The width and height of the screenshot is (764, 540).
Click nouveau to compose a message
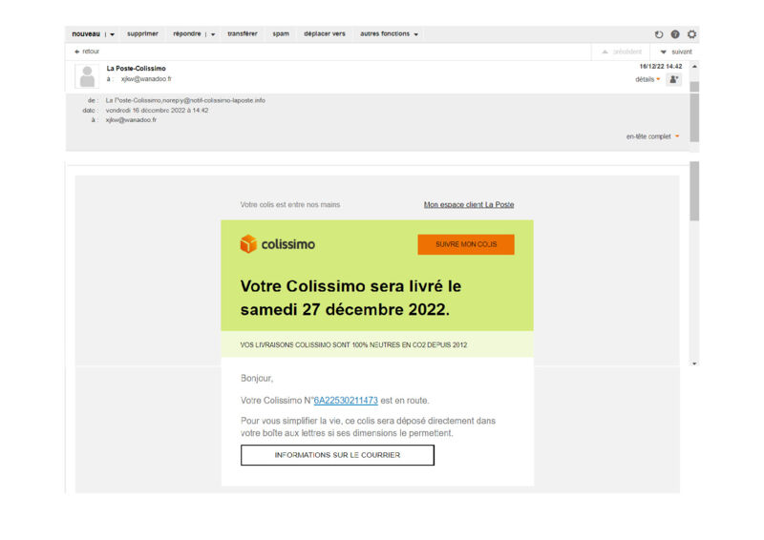(x=86, y=34)
